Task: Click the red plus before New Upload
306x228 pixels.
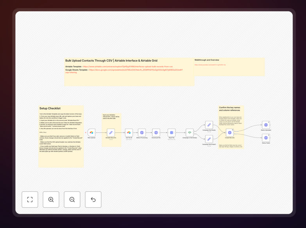Action: 86,133
